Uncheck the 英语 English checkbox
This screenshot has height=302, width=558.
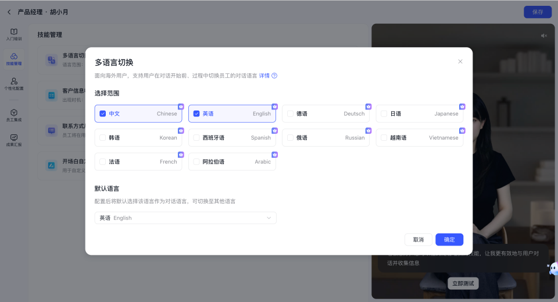(x=196, y=114)
